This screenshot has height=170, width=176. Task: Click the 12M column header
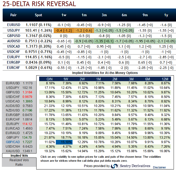(x=165, y=79)
